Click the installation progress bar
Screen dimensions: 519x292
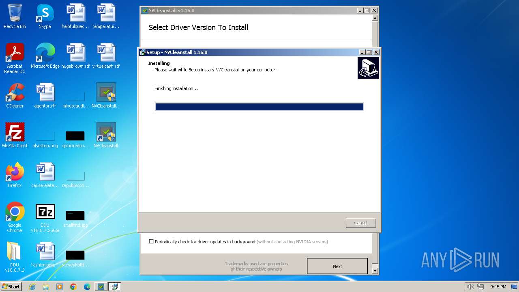coord(259,107)
